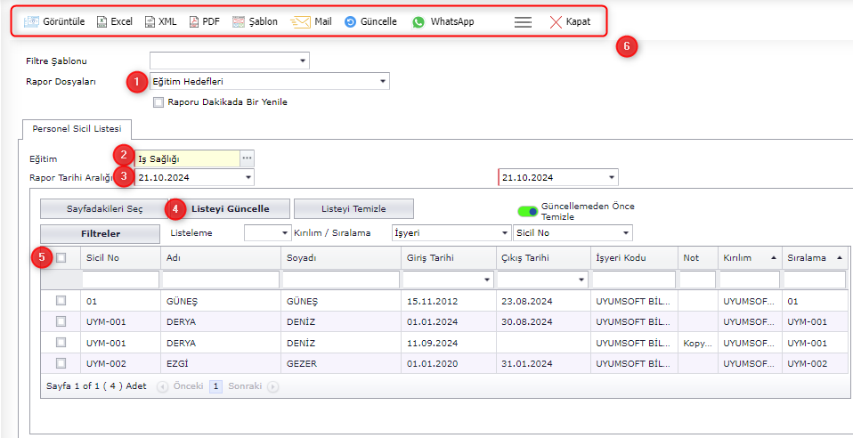The image size is (853, 438).
Task: Click the İşyeri Kodu column header
Action: point(634,258)
